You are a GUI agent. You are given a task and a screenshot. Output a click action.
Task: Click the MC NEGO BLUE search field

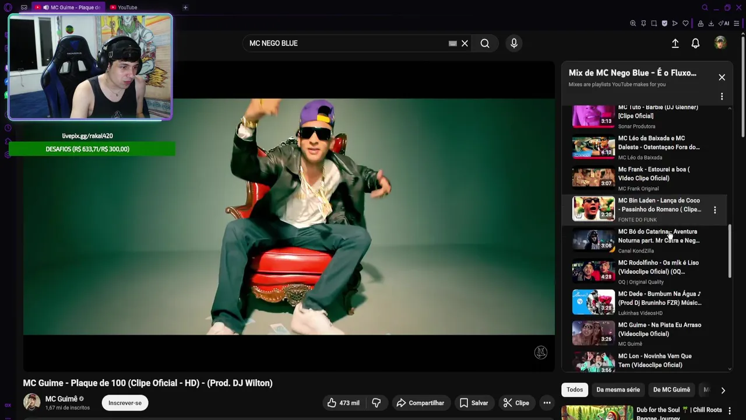tap(347, 43)
